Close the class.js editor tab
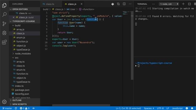 pyautogui.click(x=81, y=4)
